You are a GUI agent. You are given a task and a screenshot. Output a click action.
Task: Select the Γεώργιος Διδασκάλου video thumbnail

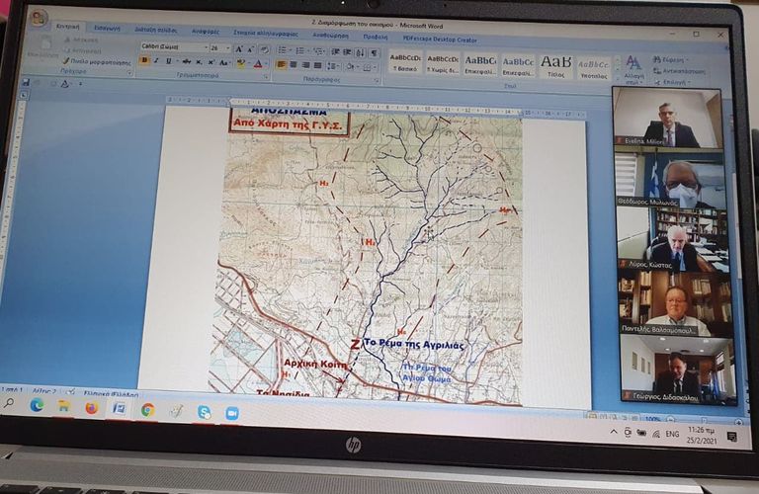(679, 369)
